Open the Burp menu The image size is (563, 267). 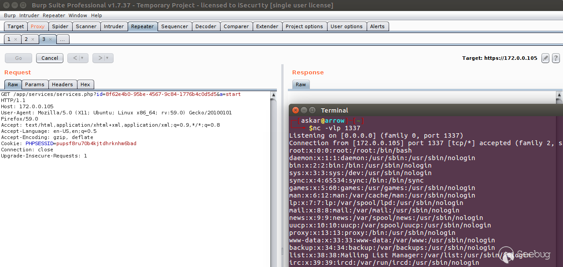[10, 15]
